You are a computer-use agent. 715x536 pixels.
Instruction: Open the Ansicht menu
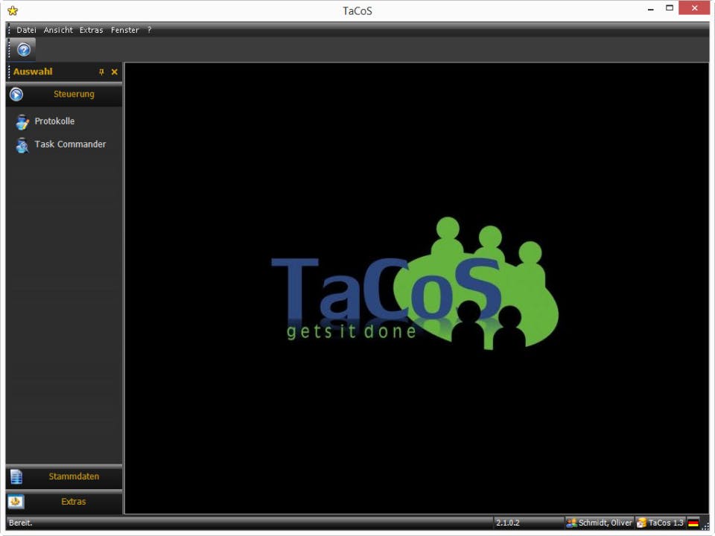(58, 30)
